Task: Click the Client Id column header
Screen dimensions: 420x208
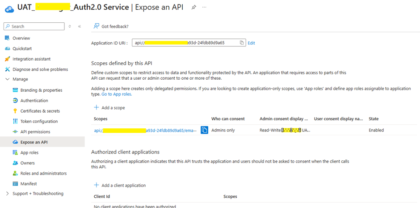Action: click(x=102, y=196)
